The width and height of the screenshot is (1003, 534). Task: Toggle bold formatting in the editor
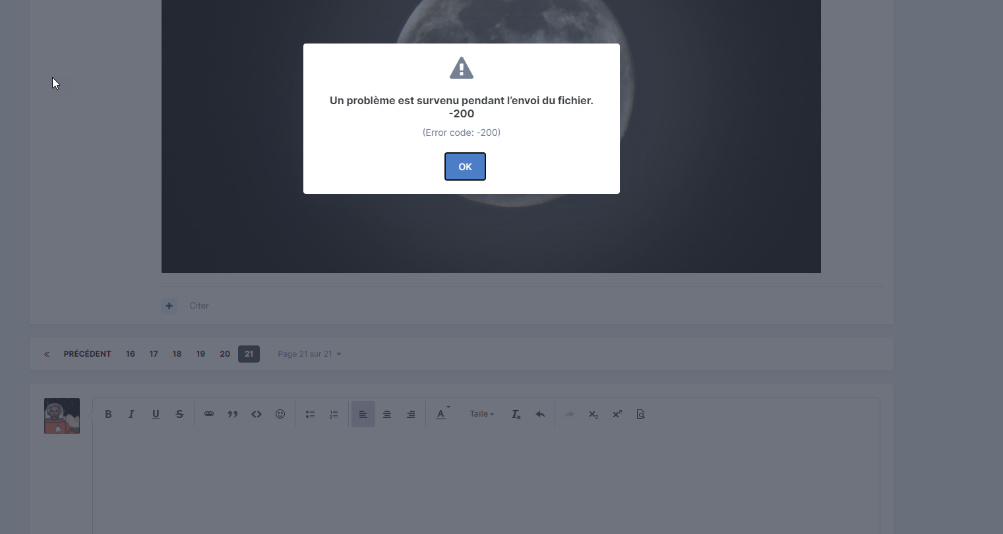point(108,414)
